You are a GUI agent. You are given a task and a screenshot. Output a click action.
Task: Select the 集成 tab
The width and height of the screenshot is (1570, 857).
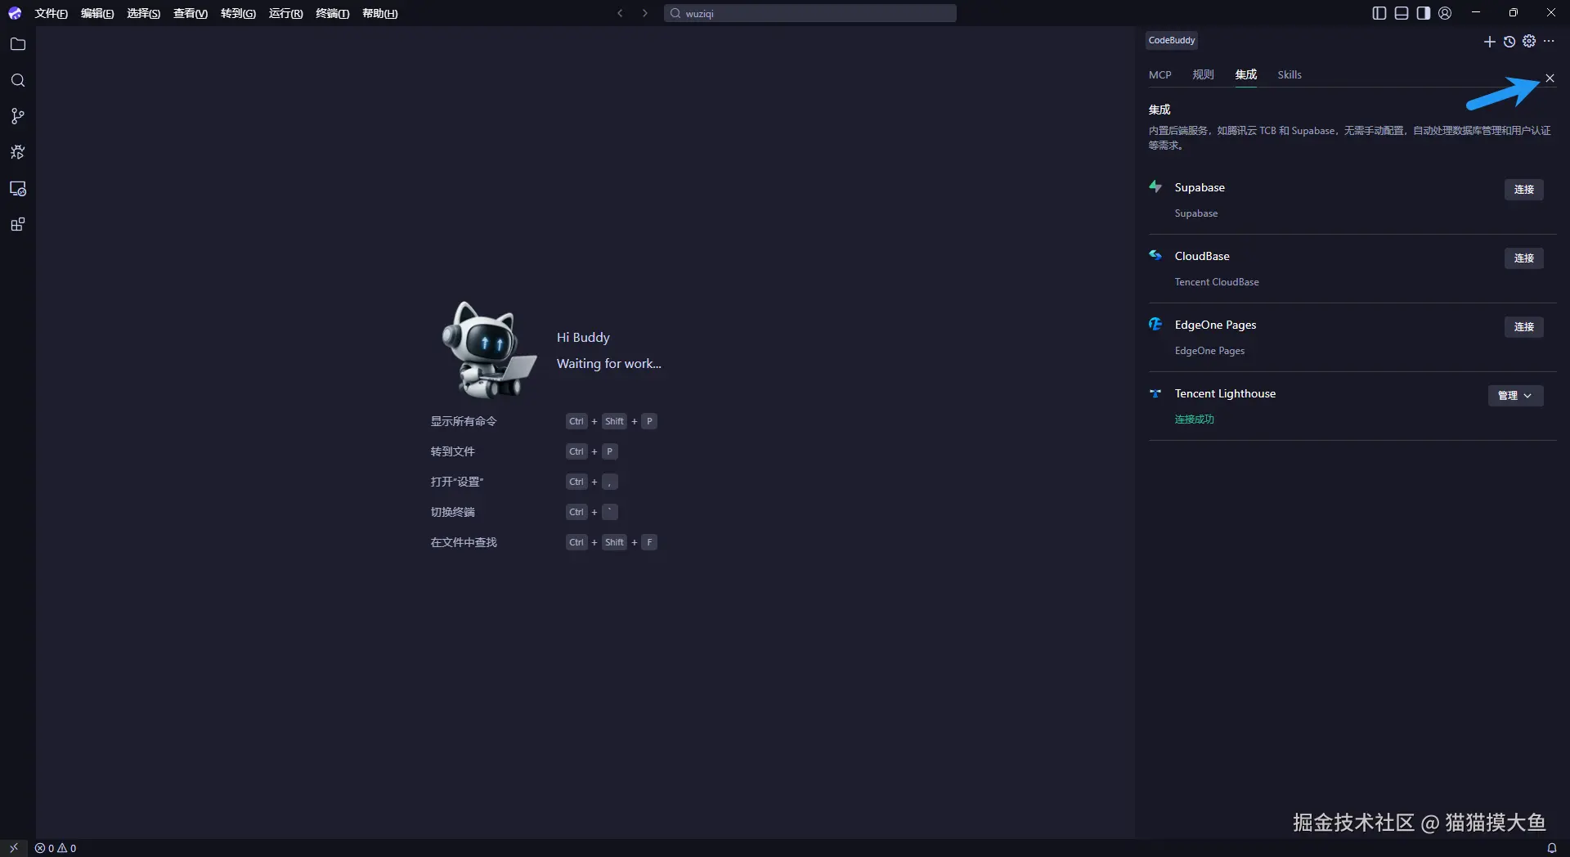pyautogui.click(x=1245, y=74)
